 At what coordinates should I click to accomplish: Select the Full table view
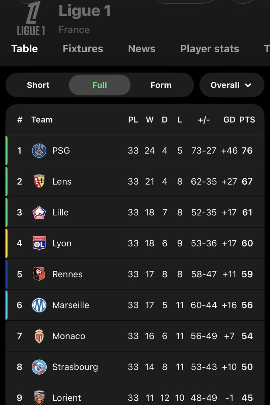click(x=100, y=85)
